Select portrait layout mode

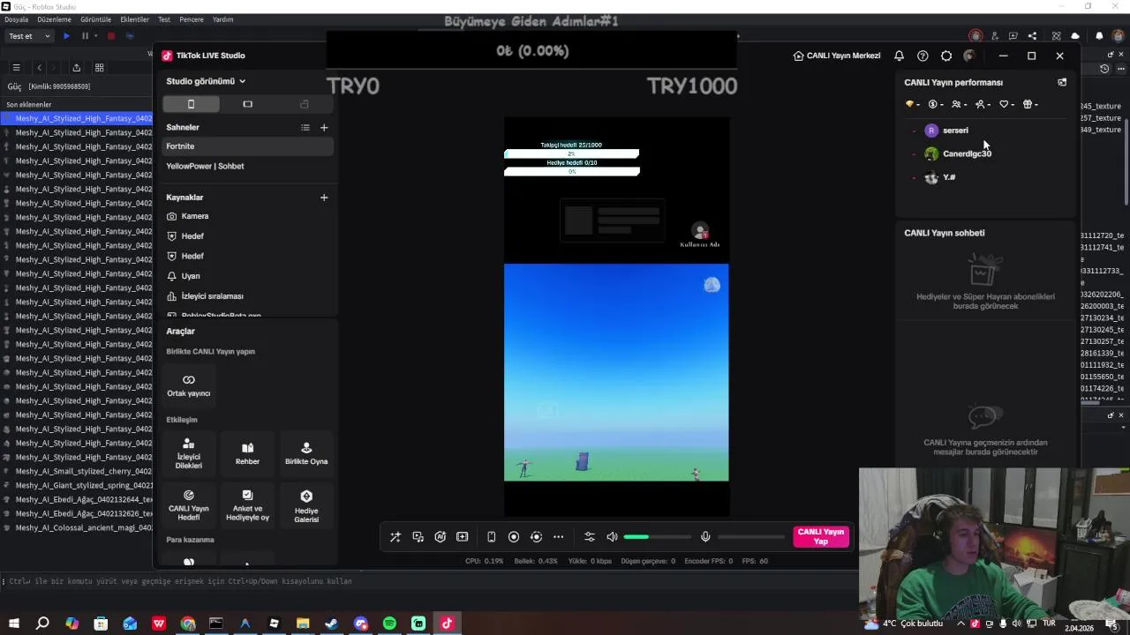pyautogui.click(x=191, y=104)
